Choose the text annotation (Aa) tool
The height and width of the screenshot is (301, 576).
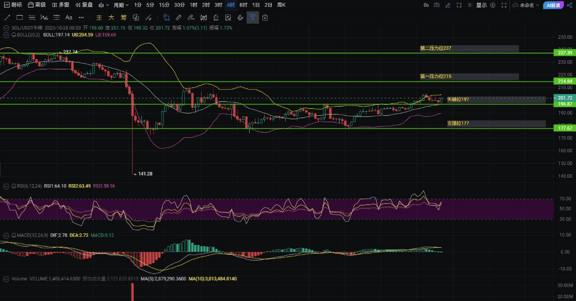[69, 17]
